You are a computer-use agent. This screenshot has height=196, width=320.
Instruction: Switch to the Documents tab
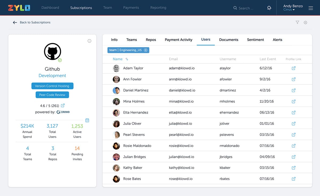pos(229,40)
